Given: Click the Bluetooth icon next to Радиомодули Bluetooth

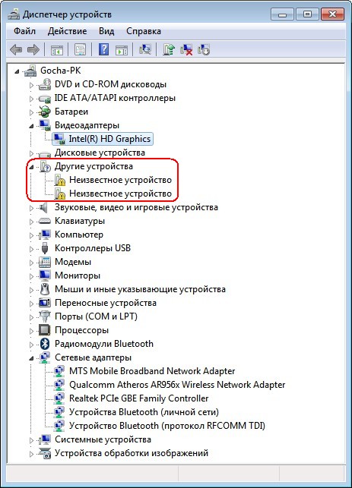Looking at the screenshot, I should tap(45, 344).
